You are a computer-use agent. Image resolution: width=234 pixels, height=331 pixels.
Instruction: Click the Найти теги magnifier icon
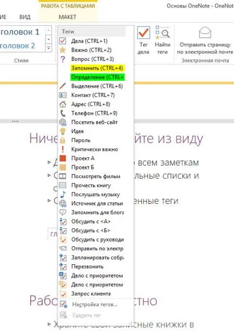point(162,32)
